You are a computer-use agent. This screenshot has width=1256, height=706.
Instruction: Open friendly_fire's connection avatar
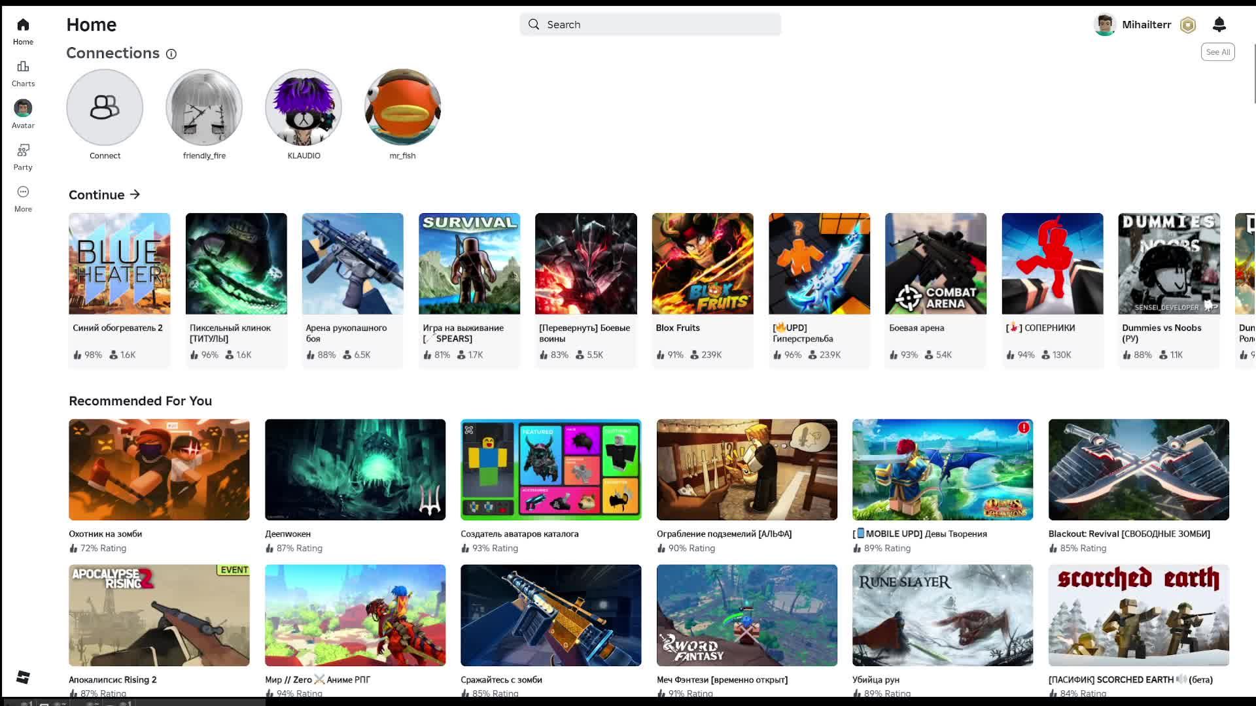204,108
